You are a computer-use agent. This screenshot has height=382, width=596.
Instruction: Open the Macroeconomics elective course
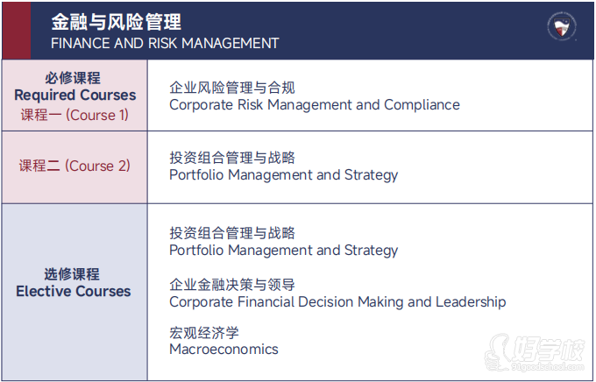pos(223,350)
